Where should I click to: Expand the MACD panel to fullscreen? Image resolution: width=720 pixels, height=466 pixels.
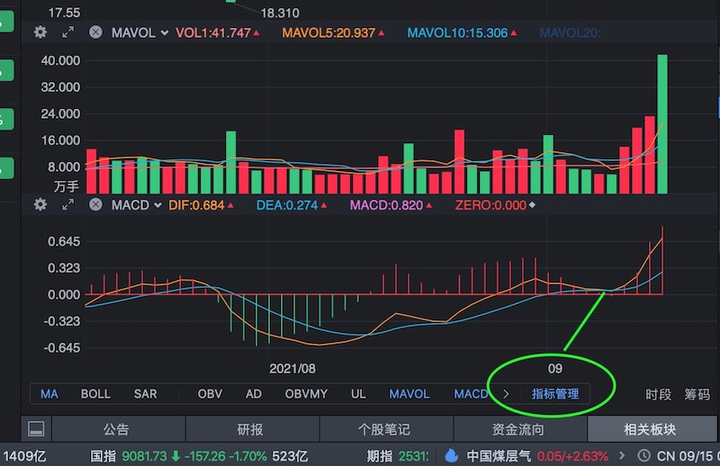pos(67,205)
